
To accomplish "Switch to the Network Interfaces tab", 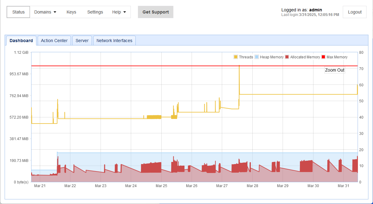I will pyautogui.click(x=114, y=41).
